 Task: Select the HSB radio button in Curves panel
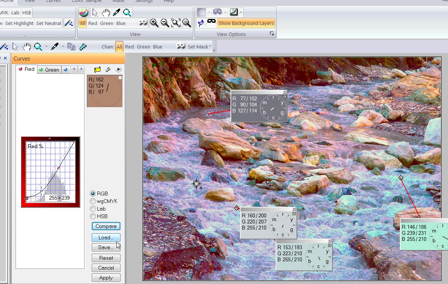(93, 216)
